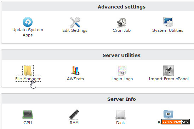Open the CPU chip icon

point(28,114)
